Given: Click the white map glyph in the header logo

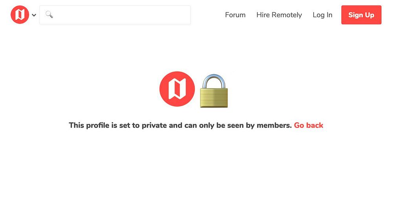Looking at the screenshot, I should click(x=20, y=15).
